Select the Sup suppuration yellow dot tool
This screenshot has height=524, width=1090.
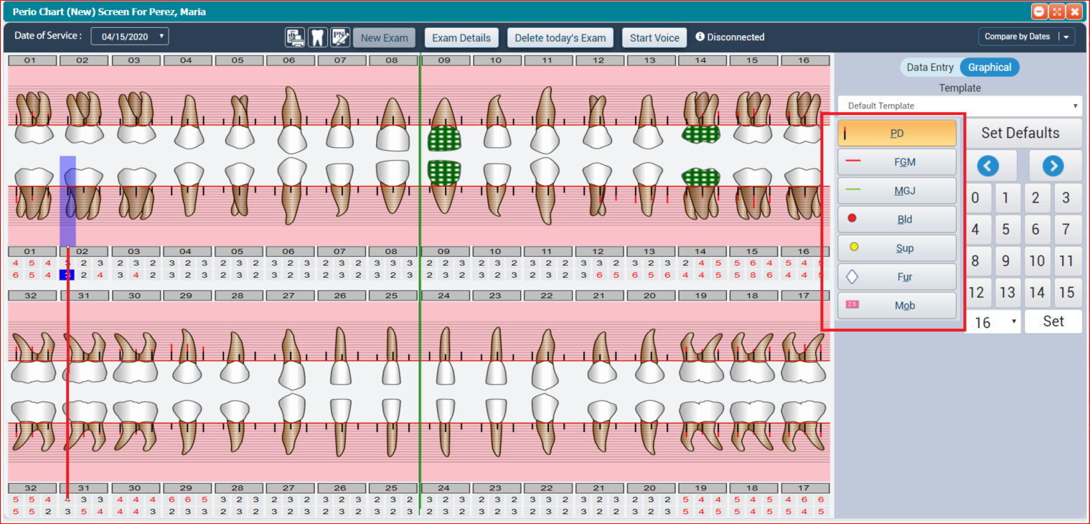[x=897, y=248]
